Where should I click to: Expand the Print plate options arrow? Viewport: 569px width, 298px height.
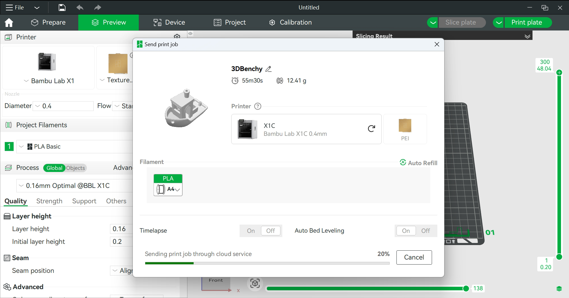[x=499, y=22]
